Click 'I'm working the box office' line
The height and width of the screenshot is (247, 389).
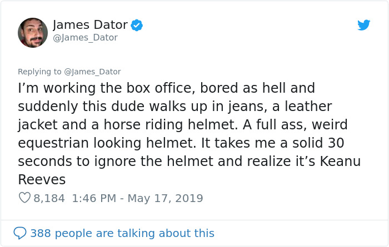pos(167,88)
